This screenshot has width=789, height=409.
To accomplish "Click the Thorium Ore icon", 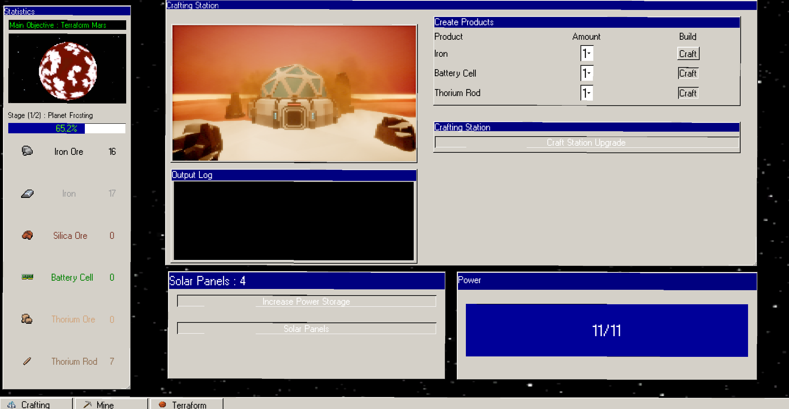I will (27, 319).
